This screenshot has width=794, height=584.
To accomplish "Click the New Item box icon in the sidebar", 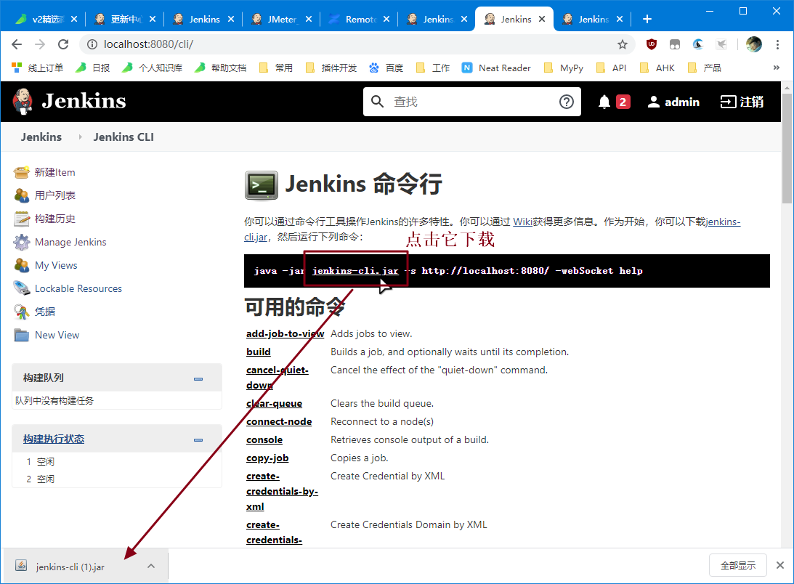I will coord(21,172).
